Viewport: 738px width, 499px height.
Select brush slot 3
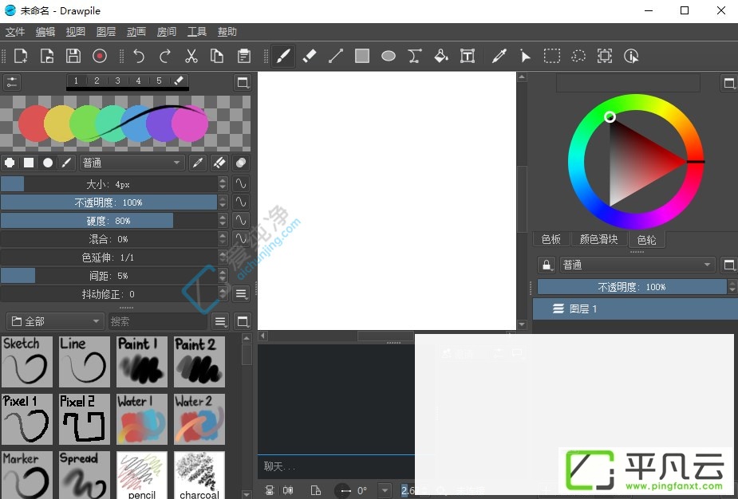pos(117,81)
